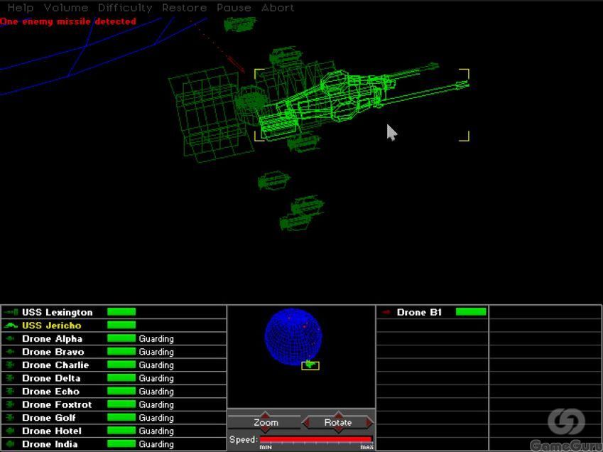Click the Zoom out down arrow
Image resolution: width=603 pixels, height=452 pixels.
[266, 430]
